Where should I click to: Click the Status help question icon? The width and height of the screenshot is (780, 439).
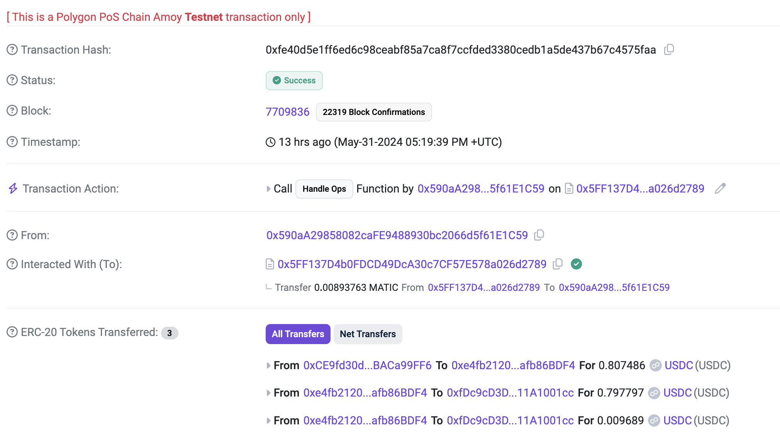(12, 80)
